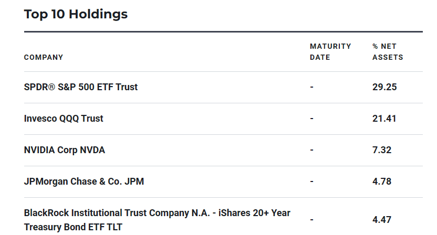Click the Top 10 Holdings heading
This screenshot has height=235, width=437.
[76, 14]
